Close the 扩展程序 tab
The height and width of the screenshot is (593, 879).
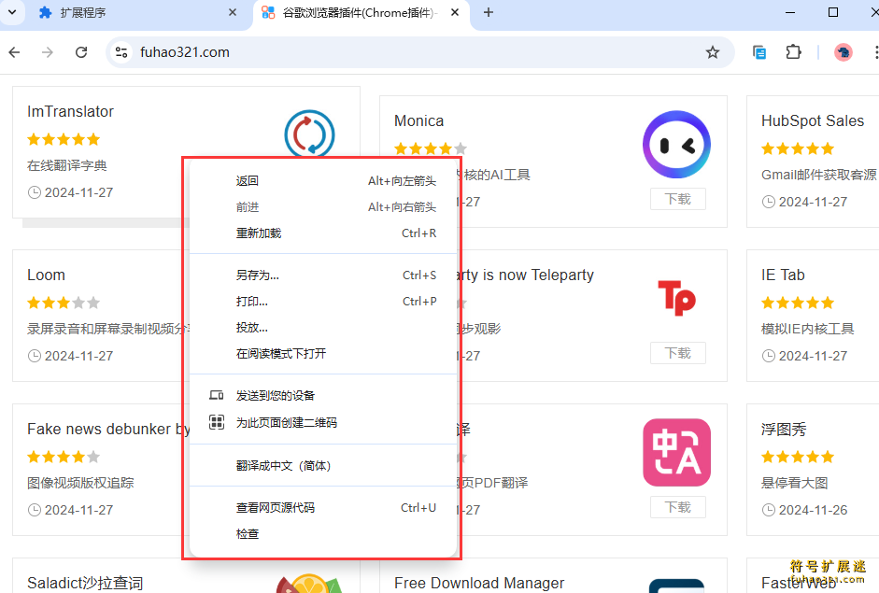(232, 12)
